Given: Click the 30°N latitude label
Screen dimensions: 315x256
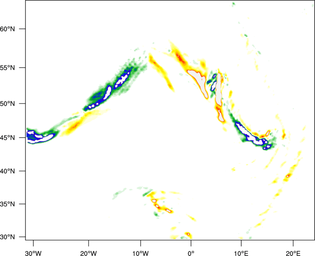Looking at the screenshot, I should pos(7,237).
